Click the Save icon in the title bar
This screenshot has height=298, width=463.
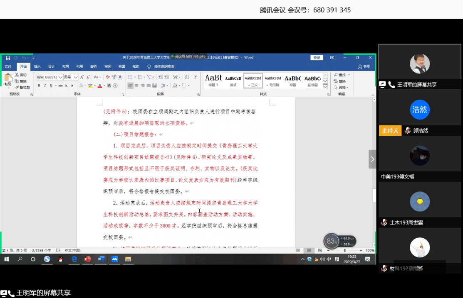click(8, 58)
